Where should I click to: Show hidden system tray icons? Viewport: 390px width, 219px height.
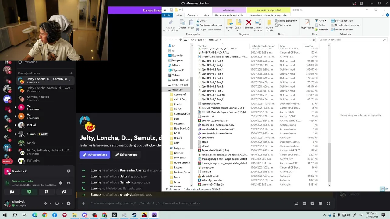pyautogui.click(x=324, y=215)
